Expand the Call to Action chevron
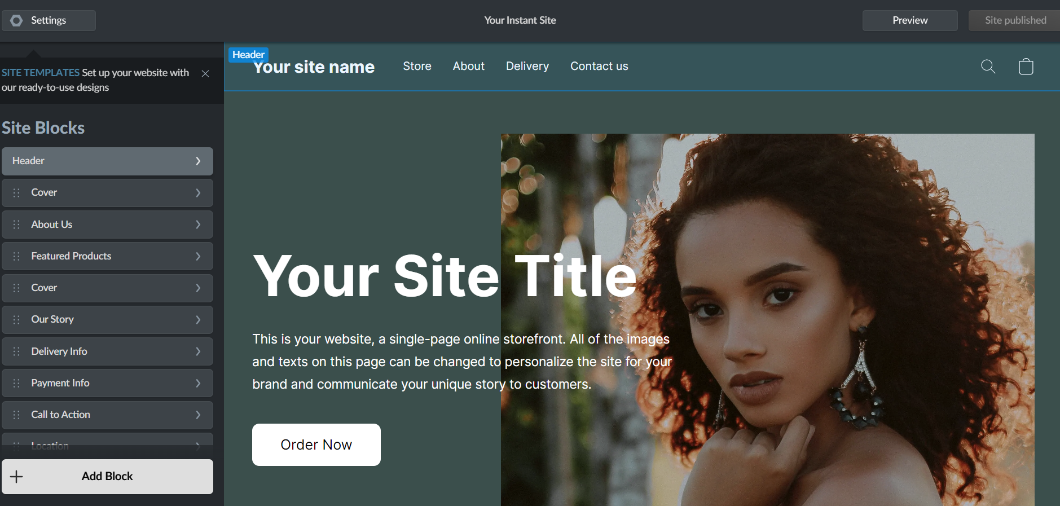The image size is (1060, 506). [x=198, y=415]
